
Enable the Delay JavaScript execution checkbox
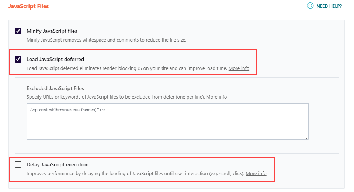18,164
